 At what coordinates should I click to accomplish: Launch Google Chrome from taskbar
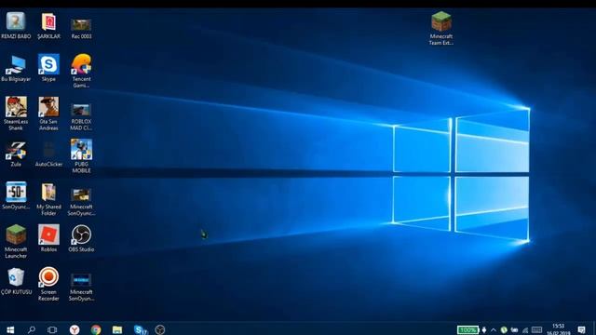[x=96, y=329]
